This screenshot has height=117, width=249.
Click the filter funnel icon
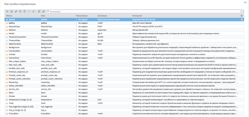[x=48, y=11]
